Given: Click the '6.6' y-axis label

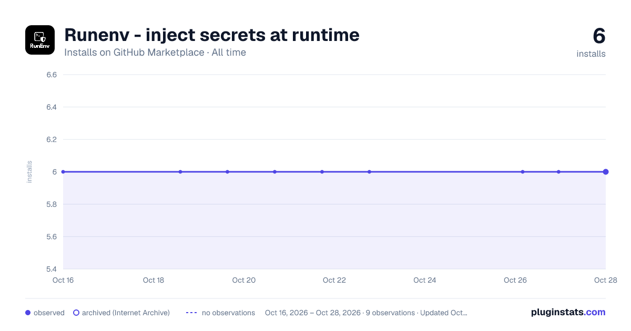Looking at the screenshot, I should click(52, 75).
